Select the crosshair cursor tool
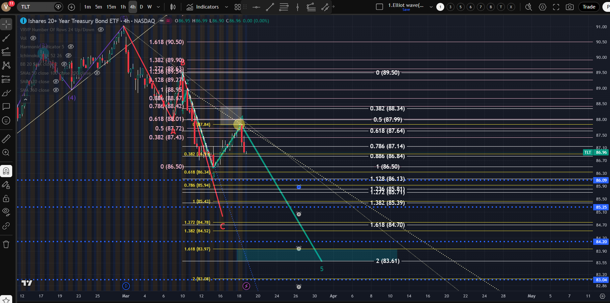Viewport: 610px width, 303px height. pyautogui.click(x=6, y=24)
